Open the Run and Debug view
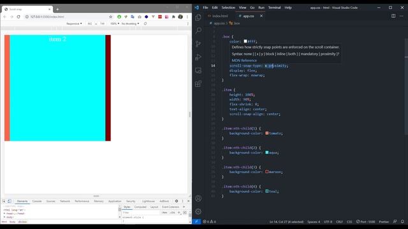Viewport: 408px width, 229px height. [198, 57]
